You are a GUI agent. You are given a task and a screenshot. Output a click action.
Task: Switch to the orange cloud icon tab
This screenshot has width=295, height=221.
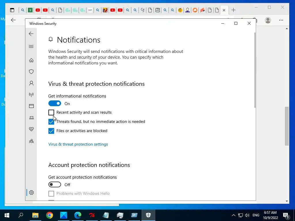point(195,10)
